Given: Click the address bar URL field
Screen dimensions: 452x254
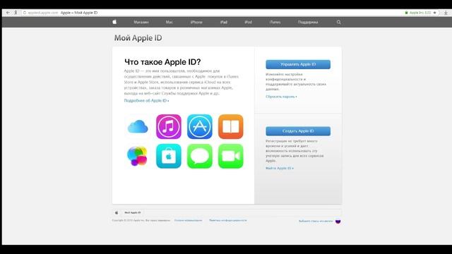Looking at the screenshot, I should 43,13.
